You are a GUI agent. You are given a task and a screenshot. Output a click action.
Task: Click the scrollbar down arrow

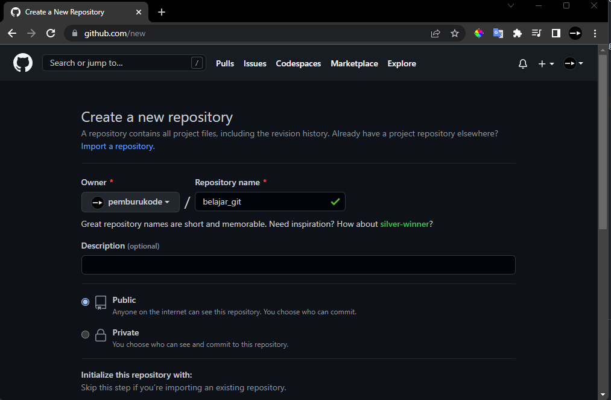[603, 395]
